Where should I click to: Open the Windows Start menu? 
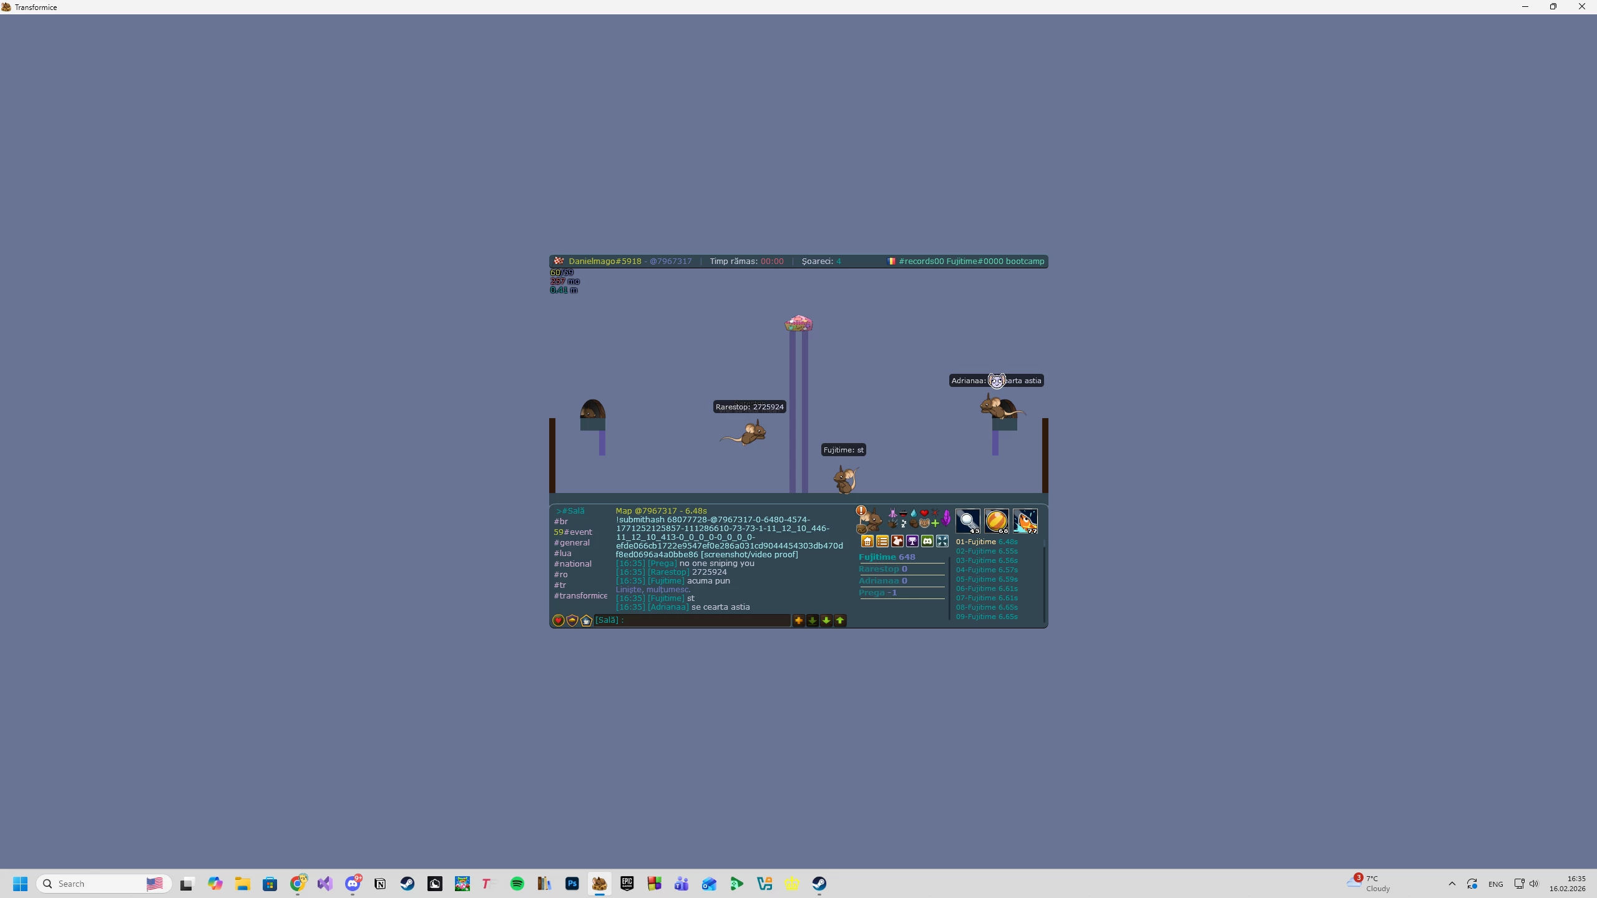(20, 884)
